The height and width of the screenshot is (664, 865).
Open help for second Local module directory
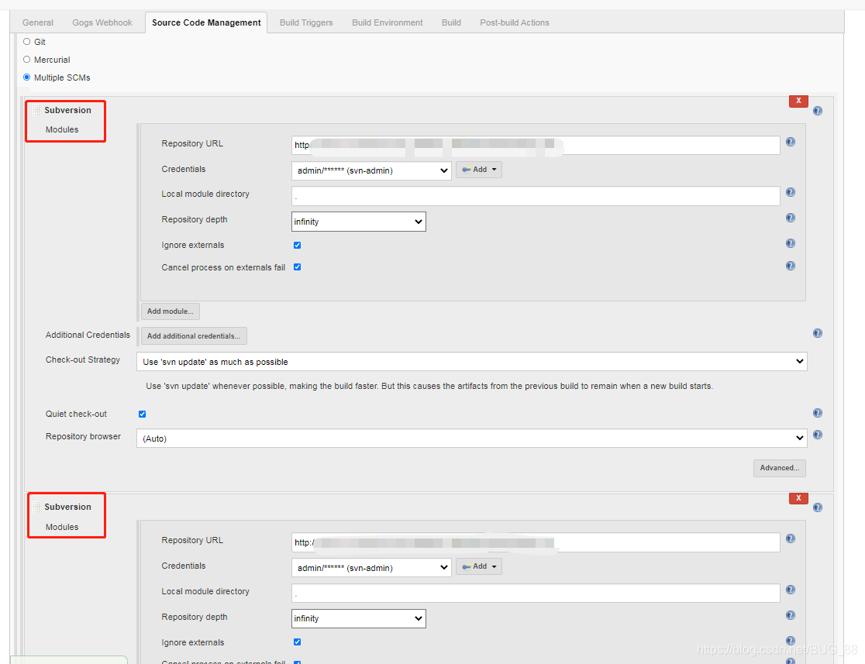coord(791,590)
